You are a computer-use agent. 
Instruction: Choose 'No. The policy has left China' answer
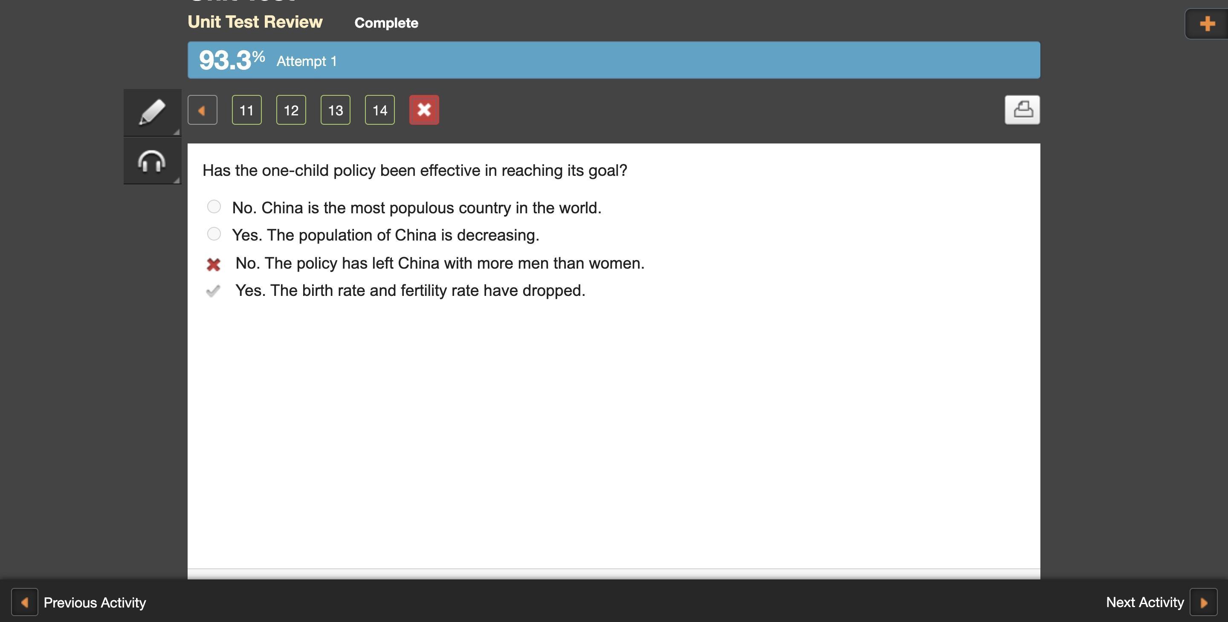439,263
